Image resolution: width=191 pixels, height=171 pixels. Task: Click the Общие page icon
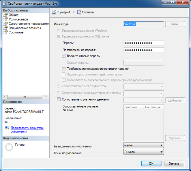point(5,15)
